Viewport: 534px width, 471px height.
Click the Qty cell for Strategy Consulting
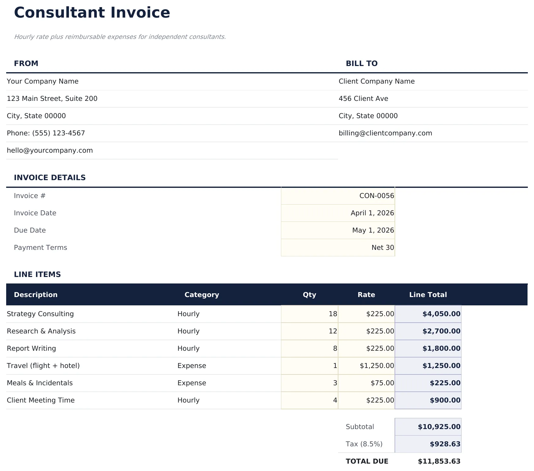pyautogui.click(x=309, y=314)
